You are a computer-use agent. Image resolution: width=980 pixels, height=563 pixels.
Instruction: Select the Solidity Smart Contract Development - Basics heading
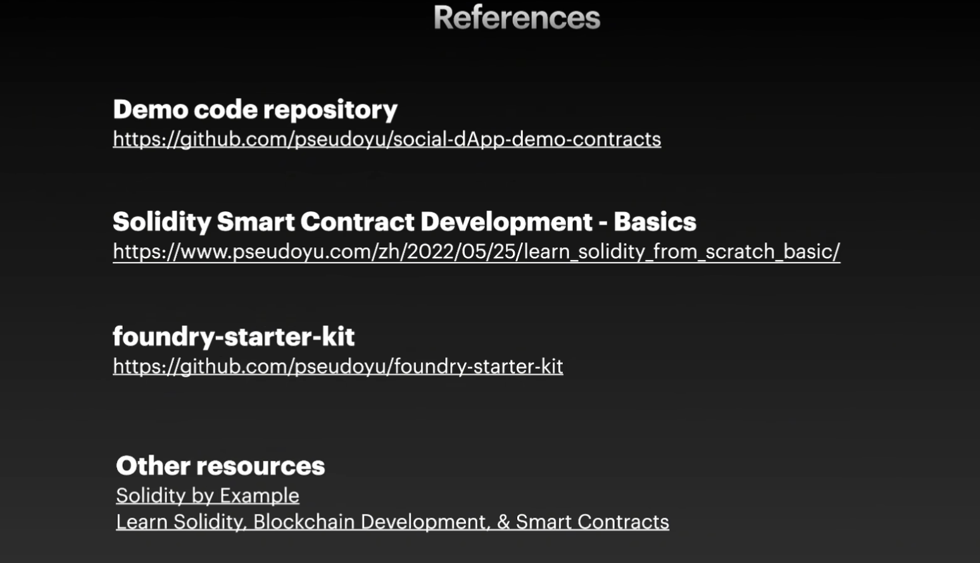[404, 222]
